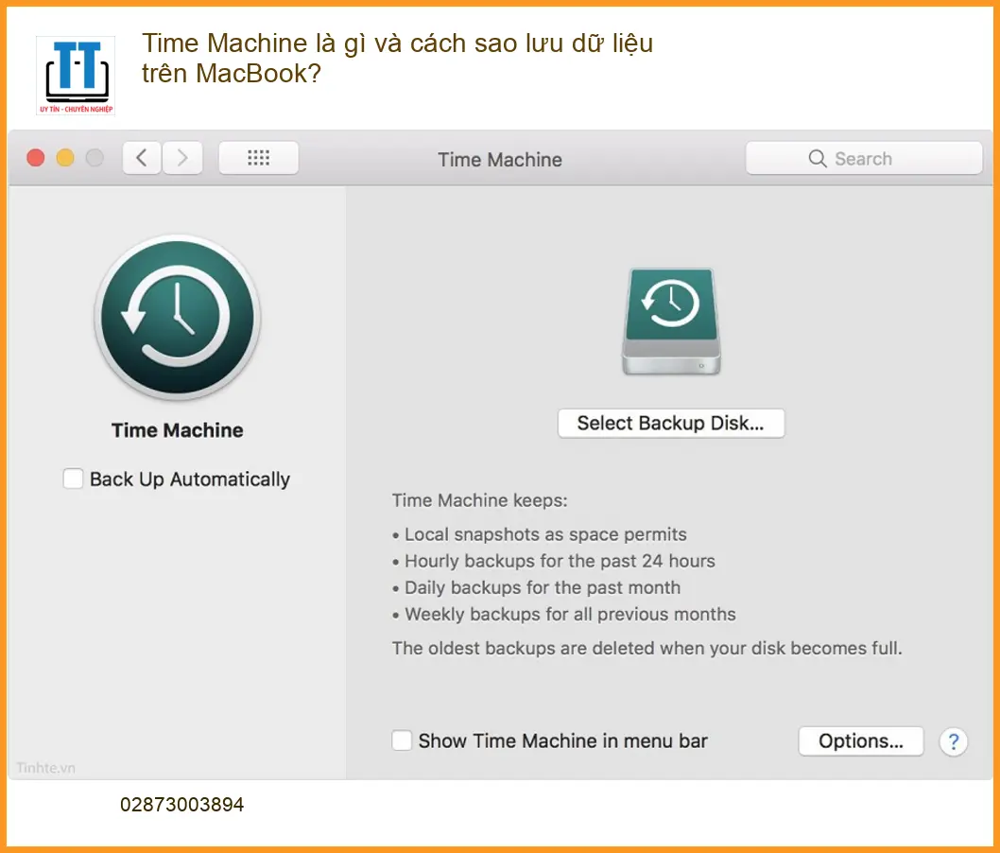Enable Back Up Automatically checkbox
The image size is (1000, 853).
pos(73,479)
